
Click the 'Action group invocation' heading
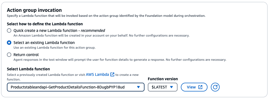tap(34, 10)
